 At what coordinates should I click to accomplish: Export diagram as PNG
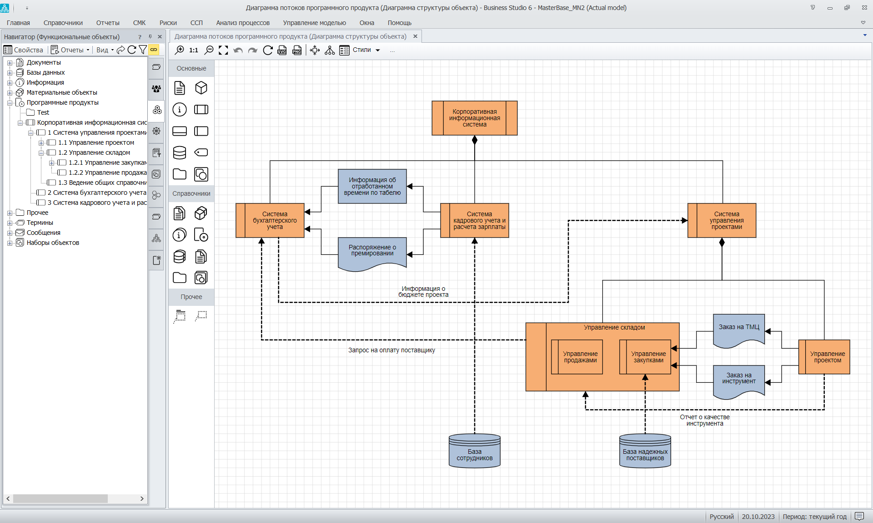pyautogui.click(x=297, y=51)
